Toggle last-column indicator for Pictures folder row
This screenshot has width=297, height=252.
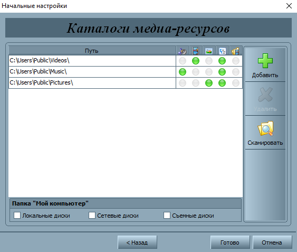point(236,83)
